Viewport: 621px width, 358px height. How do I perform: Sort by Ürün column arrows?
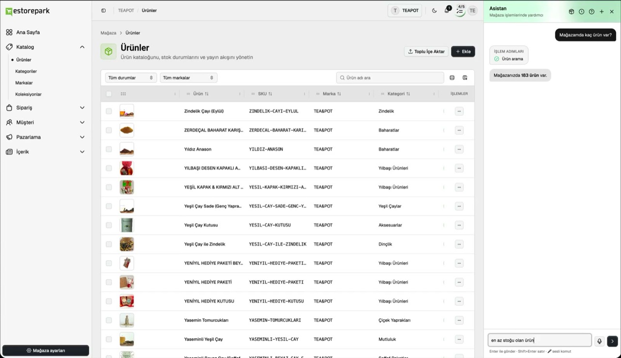(207, 94)
